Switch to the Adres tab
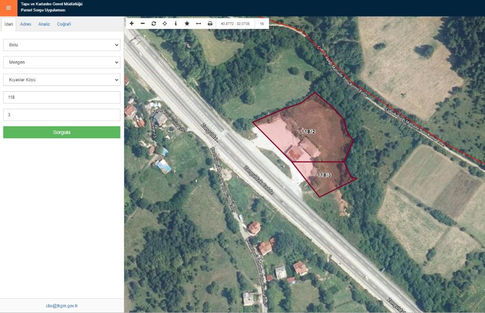This screenshot has height=313, width=485. coord(26,24)
